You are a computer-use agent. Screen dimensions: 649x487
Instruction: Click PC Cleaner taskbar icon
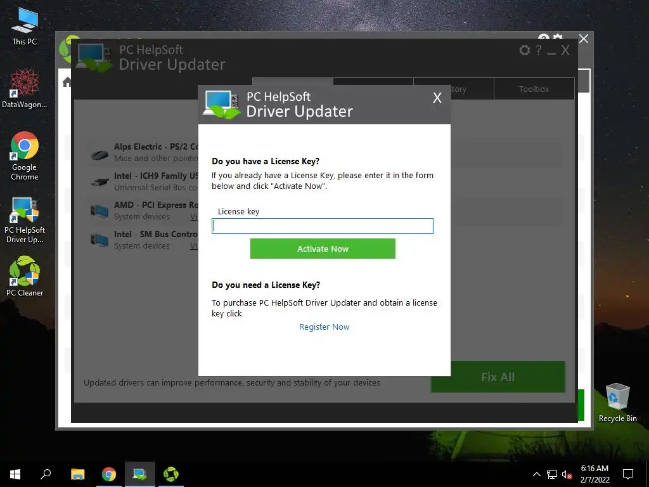pyautogui.click(x=171, y=474)
